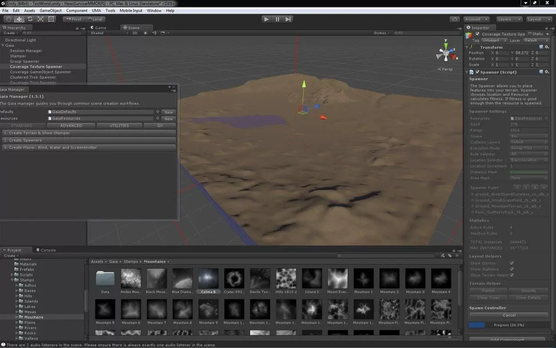
Task: Select the Crater 092 stamp thumbnail
Action: click(234, 279)
